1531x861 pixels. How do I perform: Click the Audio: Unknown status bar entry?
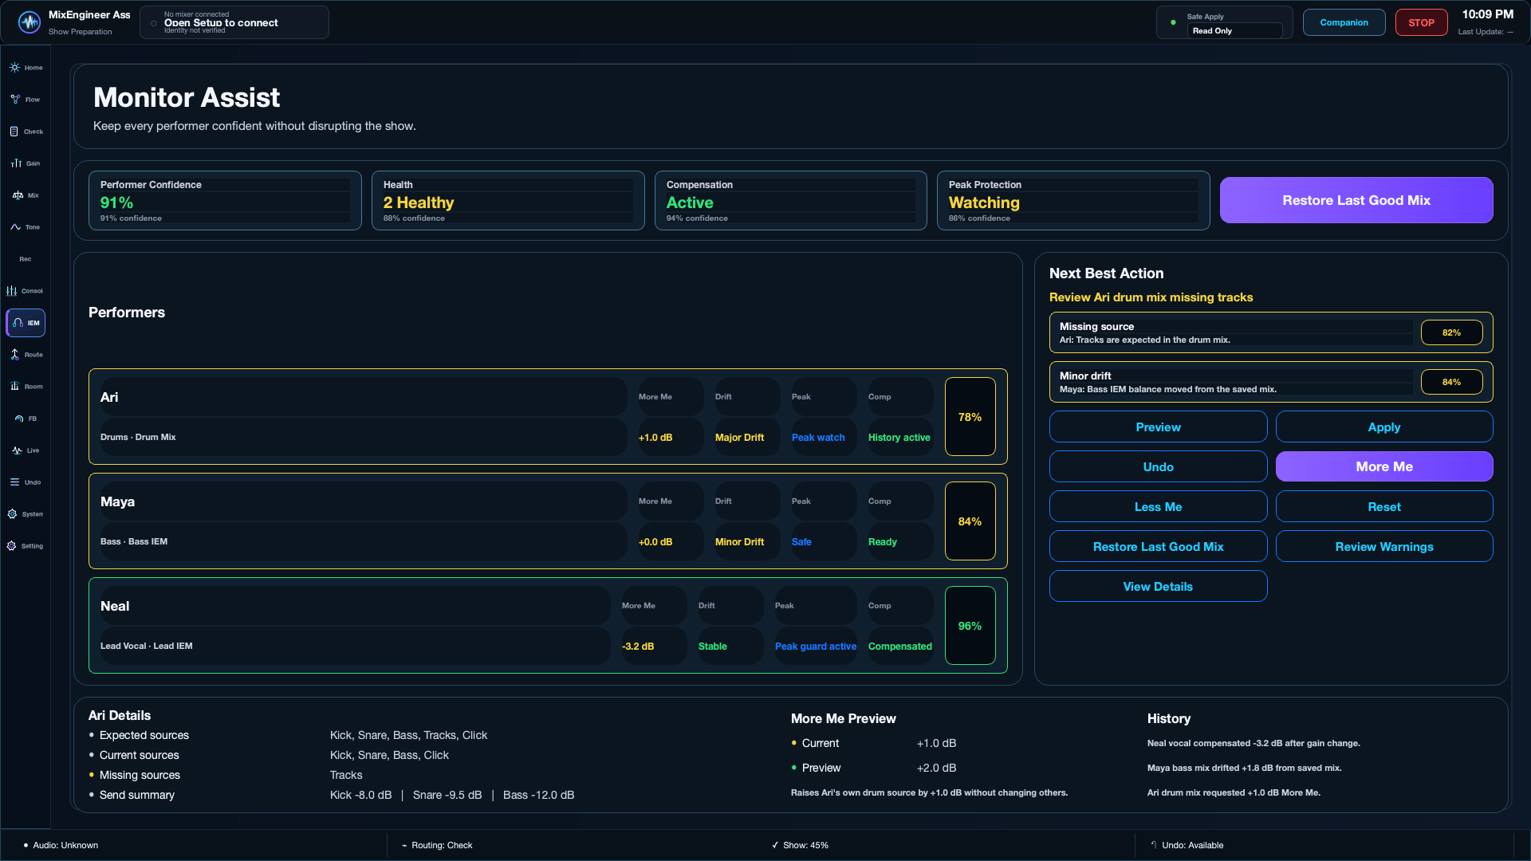[61, 845]
